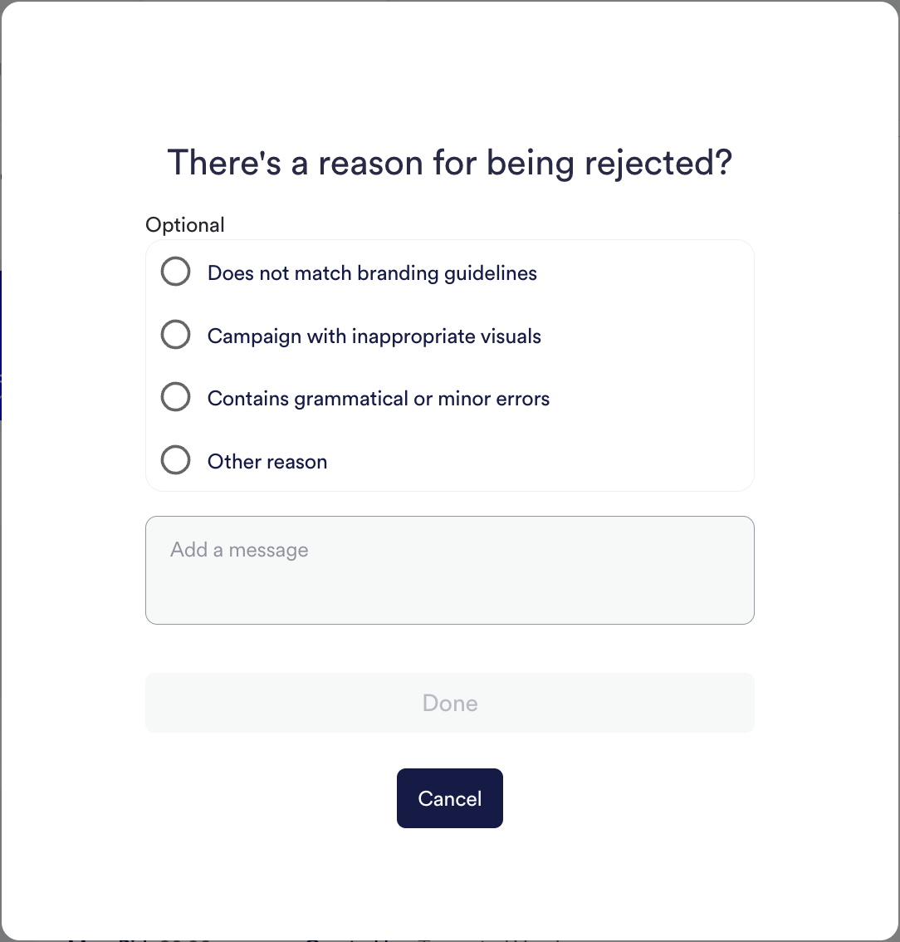Confirm the rejection reason using Done
Screen dimensions: 900x942
[x=449, y=703]
